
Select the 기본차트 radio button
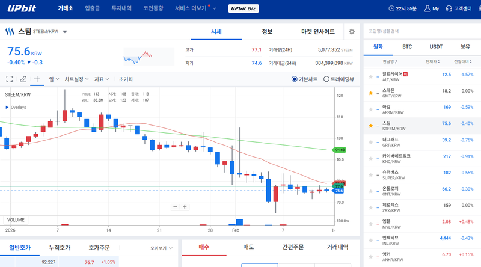tap(295, 79)
